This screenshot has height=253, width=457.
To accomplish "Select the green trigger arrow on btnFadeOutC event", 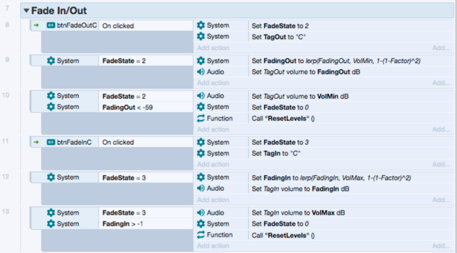I will click(x=36, y=26).
